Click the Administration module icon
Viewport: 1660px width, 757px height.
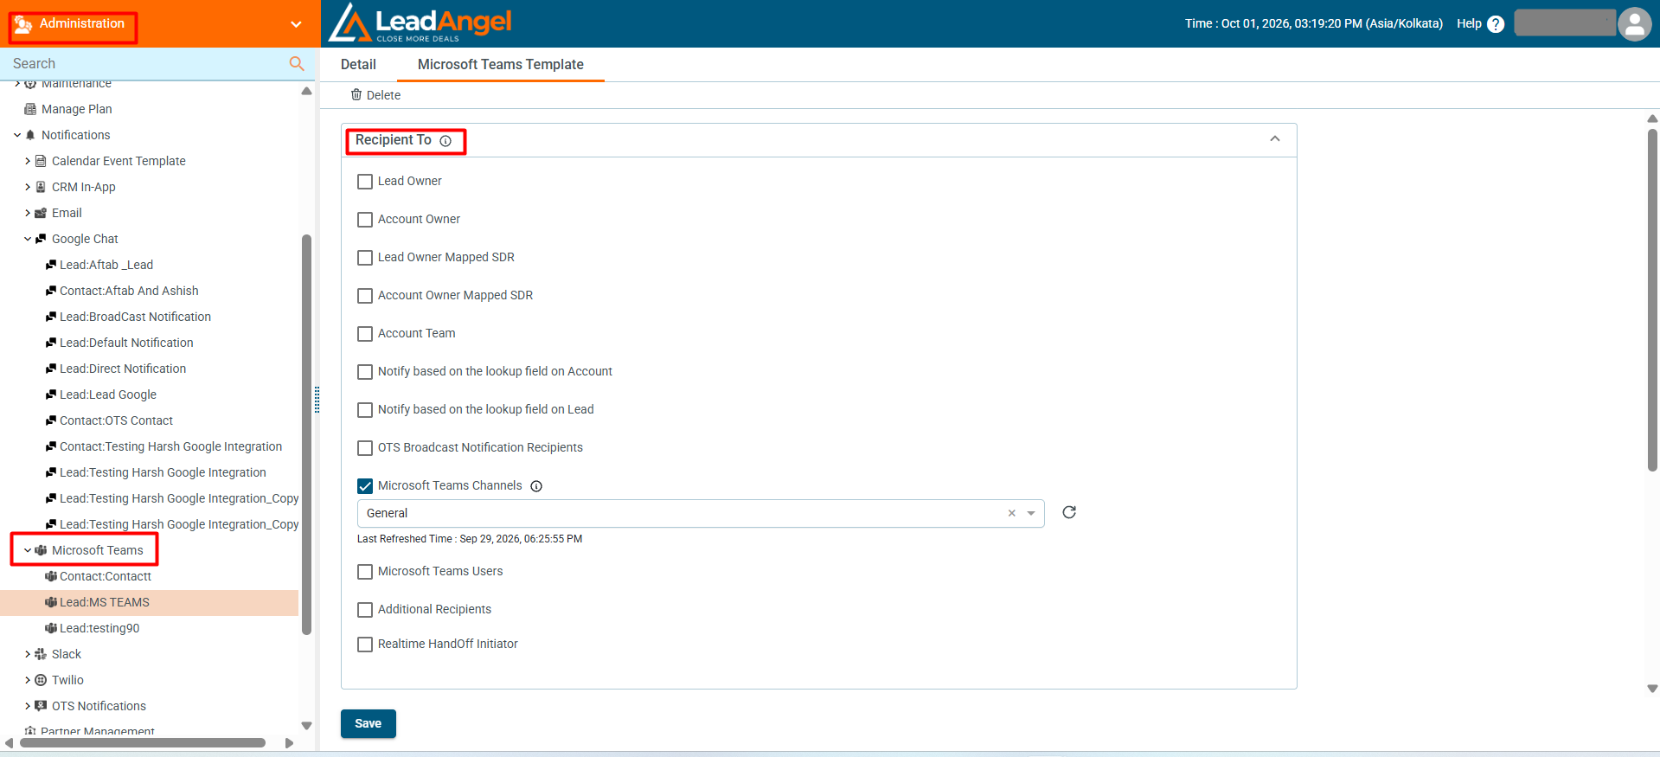(x=23, y=24)
